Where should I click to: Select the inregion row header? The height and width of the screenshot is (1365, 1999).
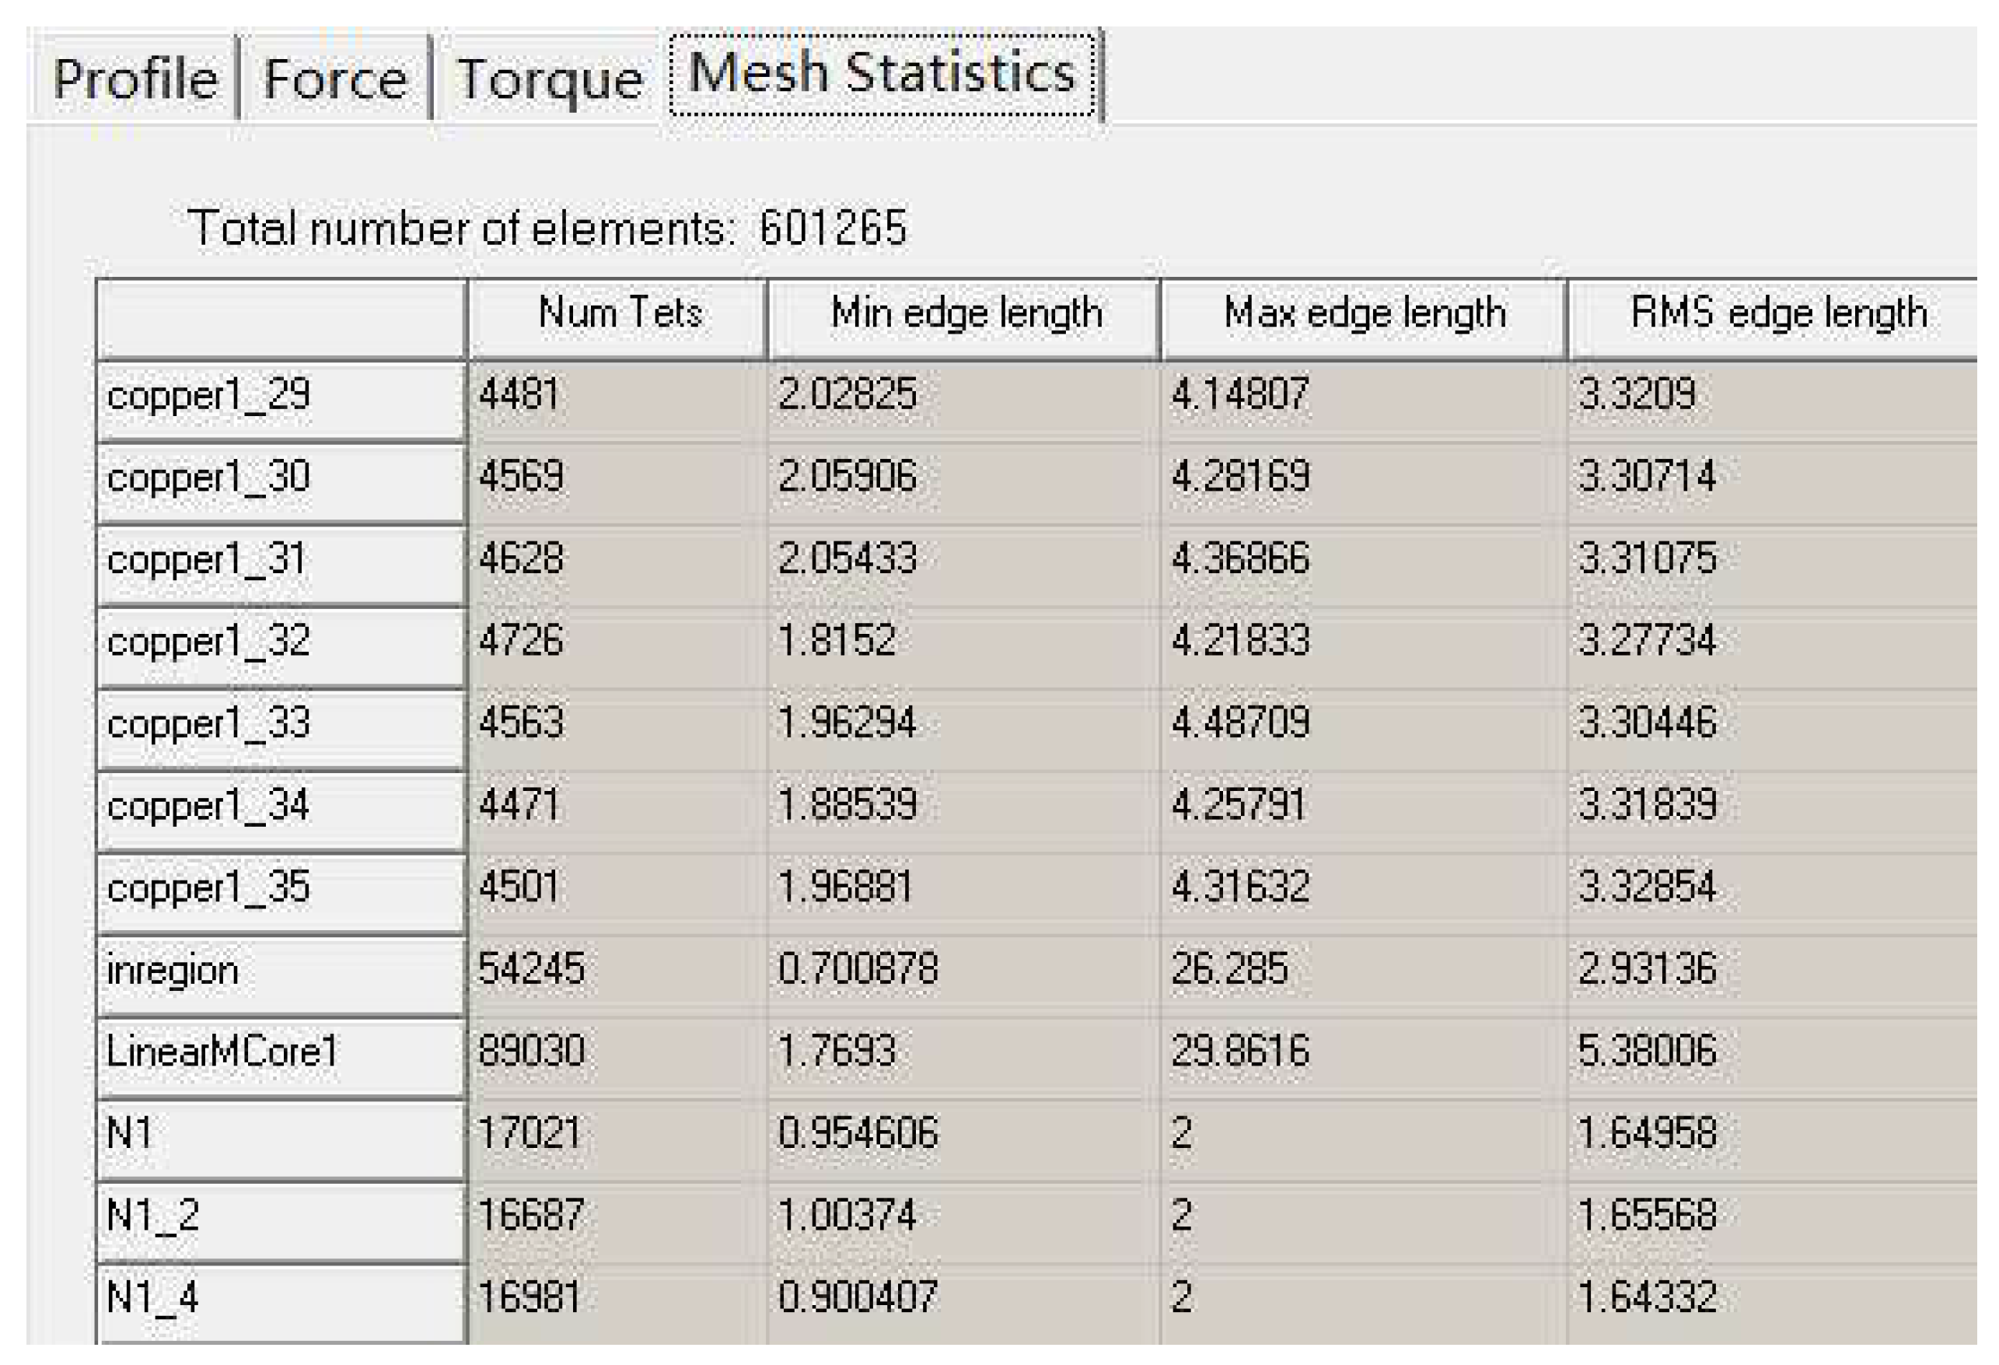pos(281,972)
